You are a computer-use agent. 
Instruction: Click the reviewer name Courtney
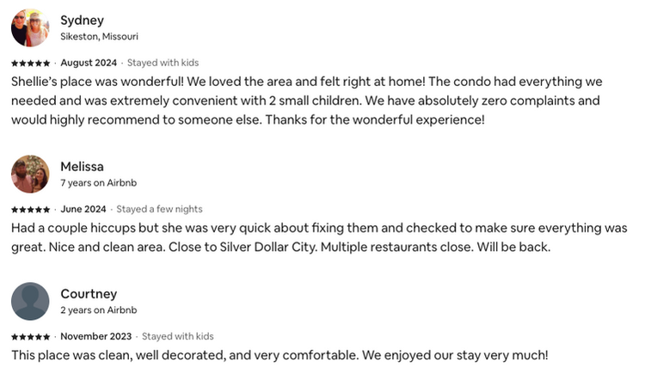click(89, 294)
